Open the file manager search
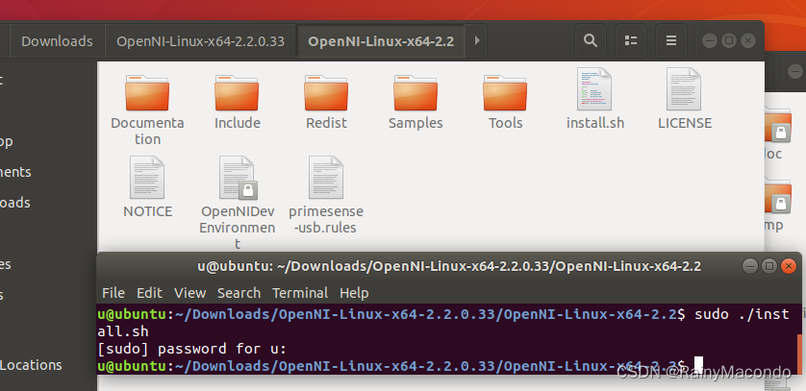The image size is (806, 391). click(591, 40)
